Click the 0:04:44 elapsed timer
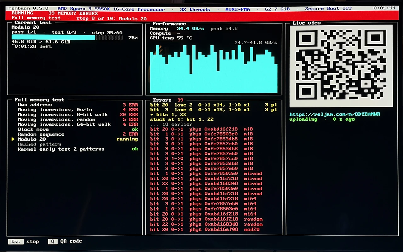403x252 pixels. [384, 8]
